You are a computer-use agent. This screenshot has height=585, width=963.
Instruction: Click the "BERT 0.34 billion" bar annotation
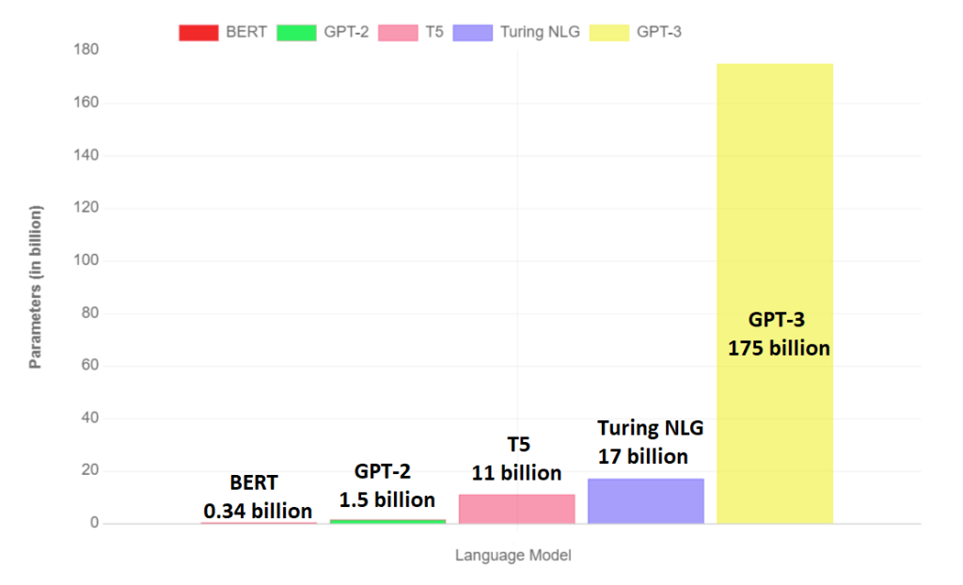258,497
